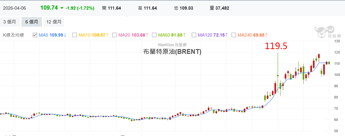The height and width of the screenshot is (136, 345).
Task: Check the MA120 moving average box
Action: [194, 35]
